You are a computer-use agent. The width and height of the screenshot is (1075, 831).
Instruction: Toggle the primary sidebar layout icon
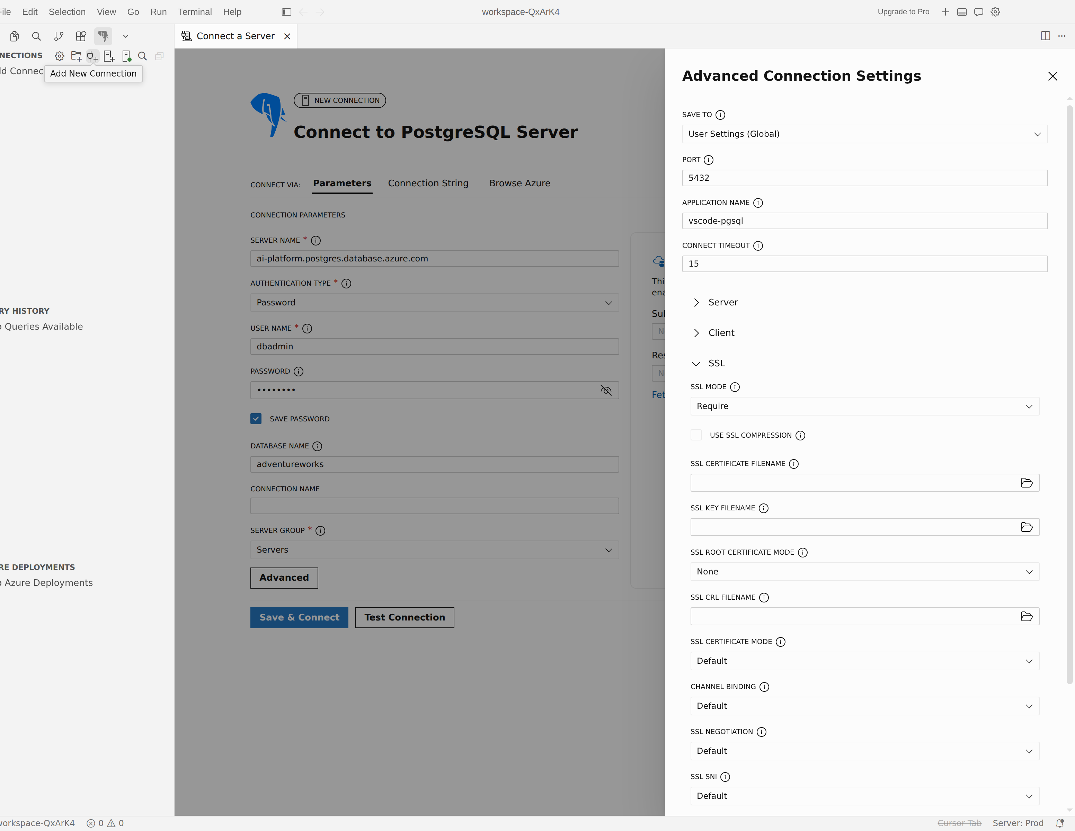tap(286, 12)
